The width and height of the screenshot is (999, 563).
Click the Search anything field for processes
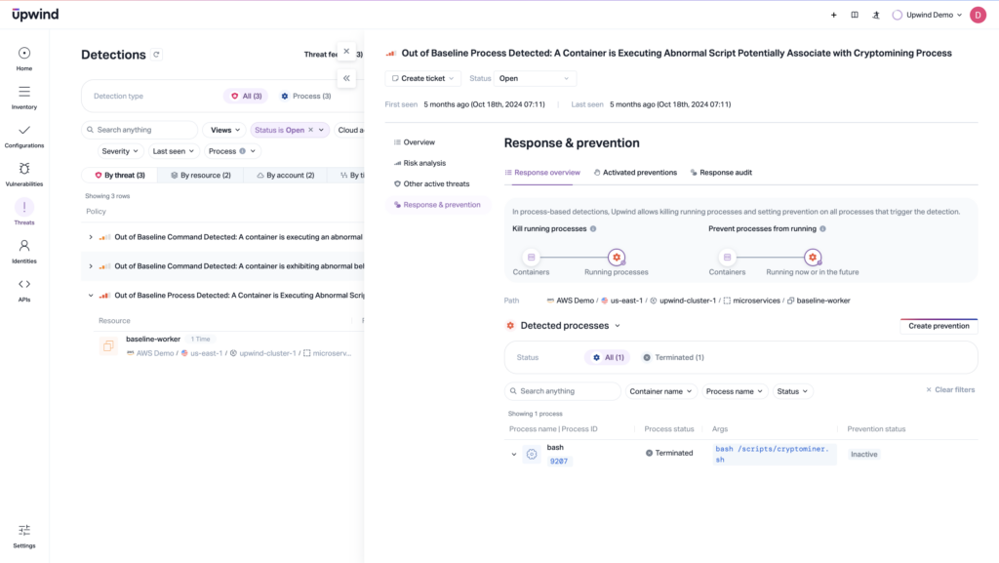coord(563,391)
